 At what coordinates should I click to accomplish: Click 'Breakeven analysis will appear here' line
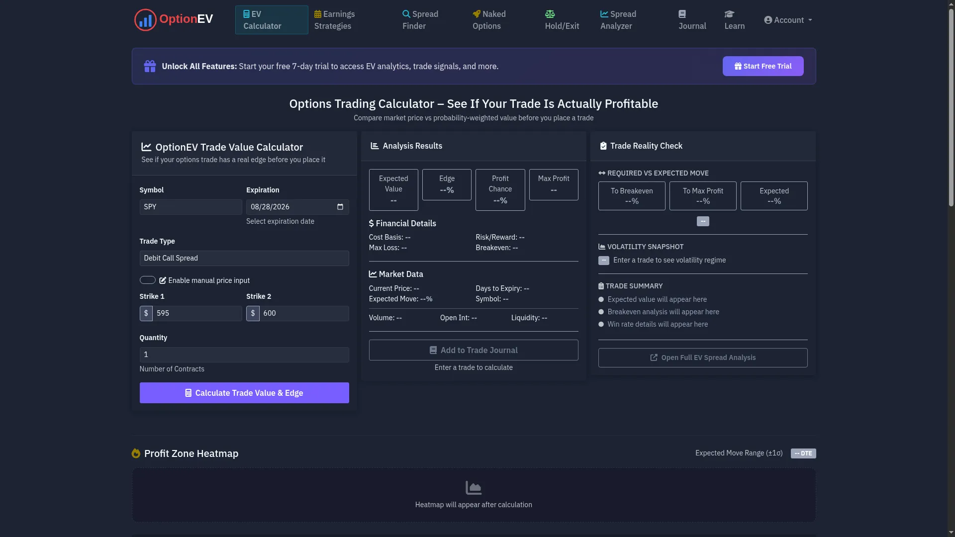(664, 312)
